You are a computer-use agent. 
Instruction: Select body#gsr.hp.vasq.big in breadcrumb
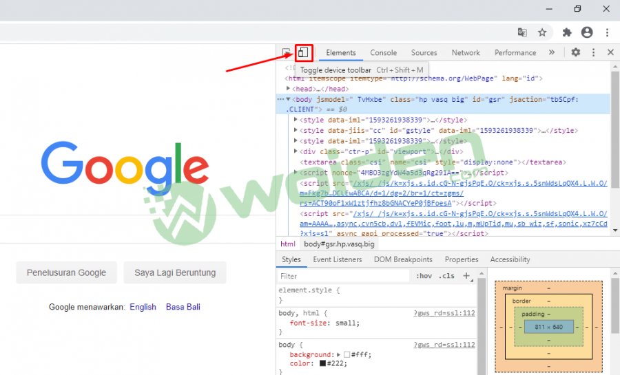[x=339, y=244]
